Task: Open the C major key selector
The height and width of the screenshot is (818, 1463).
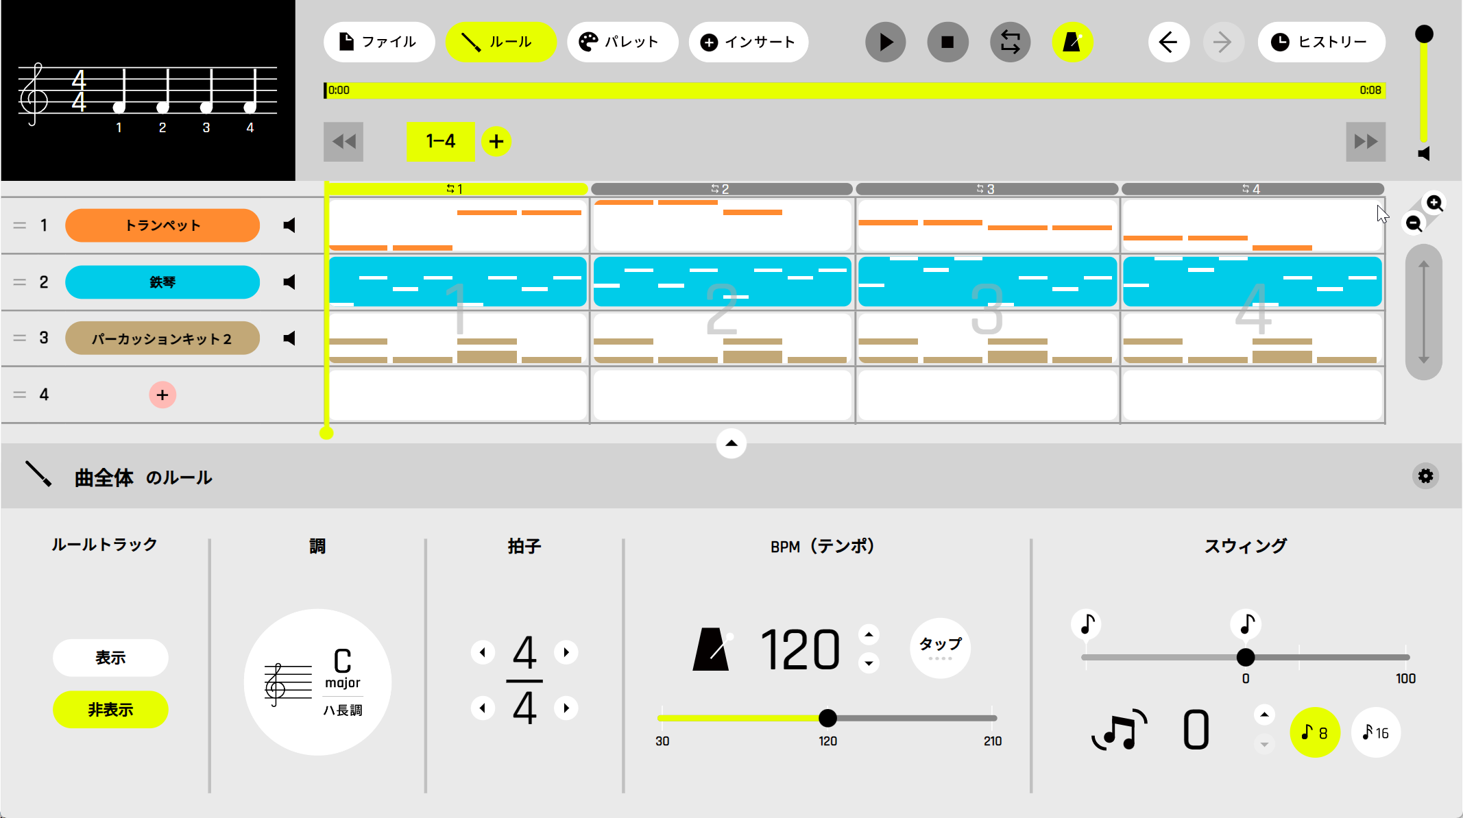Action: tap(317, 682)
